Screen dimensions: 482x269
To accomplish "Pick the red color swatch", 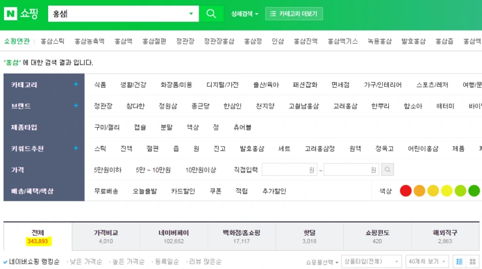I will tap(406, 191).
